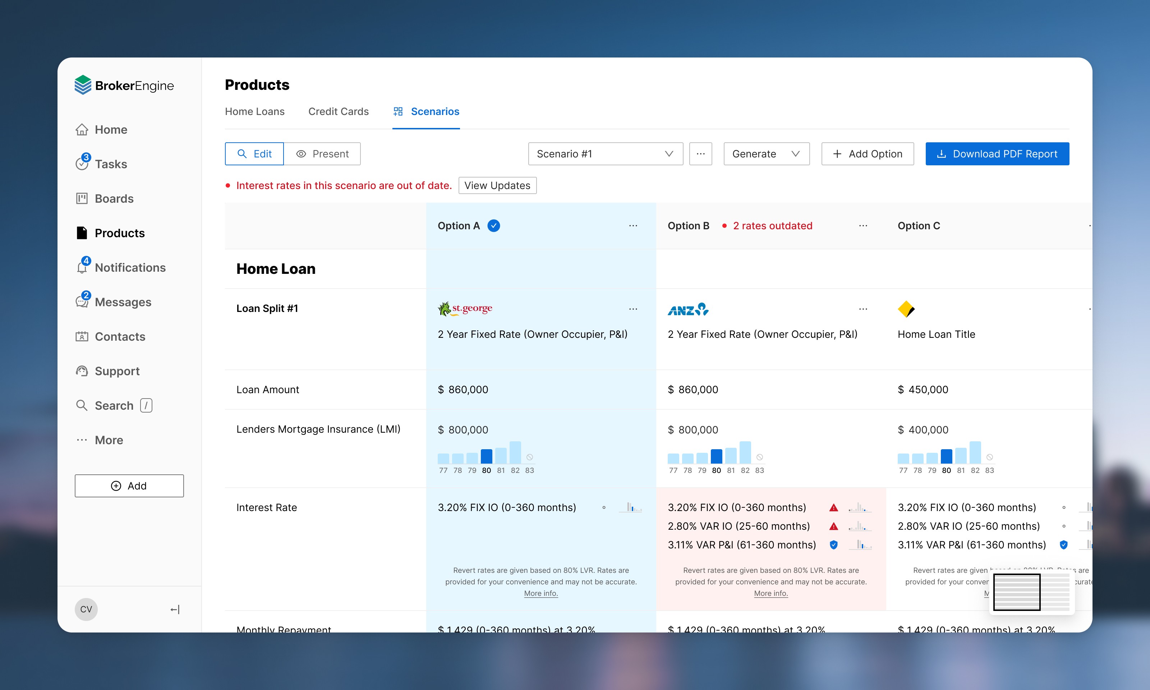Screen dimensions: 1150x690
Task: Click the red warning triangle beside 3.20% FIX IO
Action: click(833, 508)
